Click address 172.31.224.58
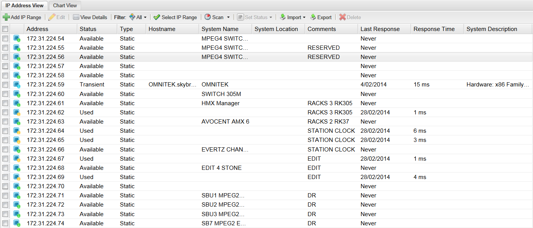The width and height of the screenshot is (533, 228). click(46, 75)
